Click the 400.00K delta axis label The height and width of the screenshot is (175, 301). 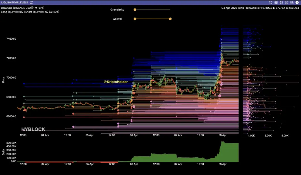(11, 147)
